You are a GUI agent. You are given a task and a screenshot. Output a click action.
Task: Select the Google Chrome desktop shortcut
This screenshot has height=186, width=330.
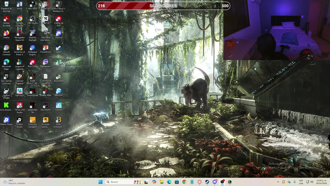19,21
